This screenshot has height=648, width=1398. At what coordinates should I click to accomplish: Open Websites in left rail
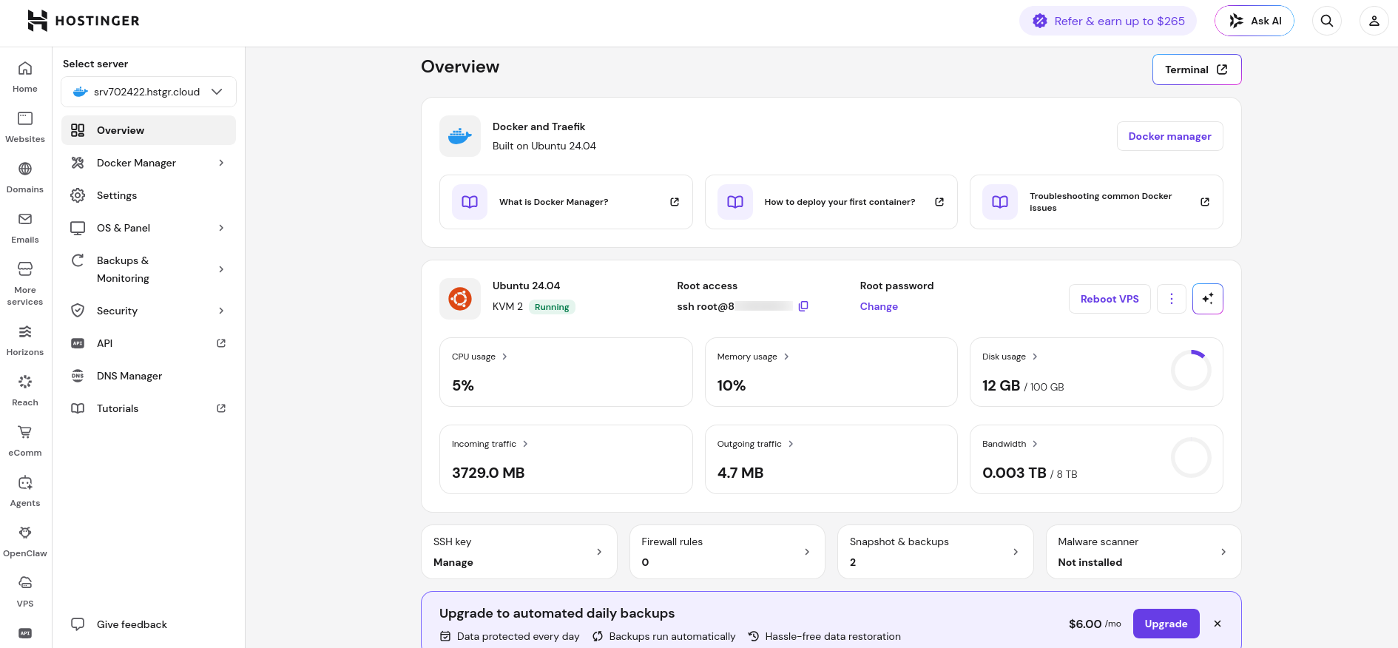click(x=25, y=127)
